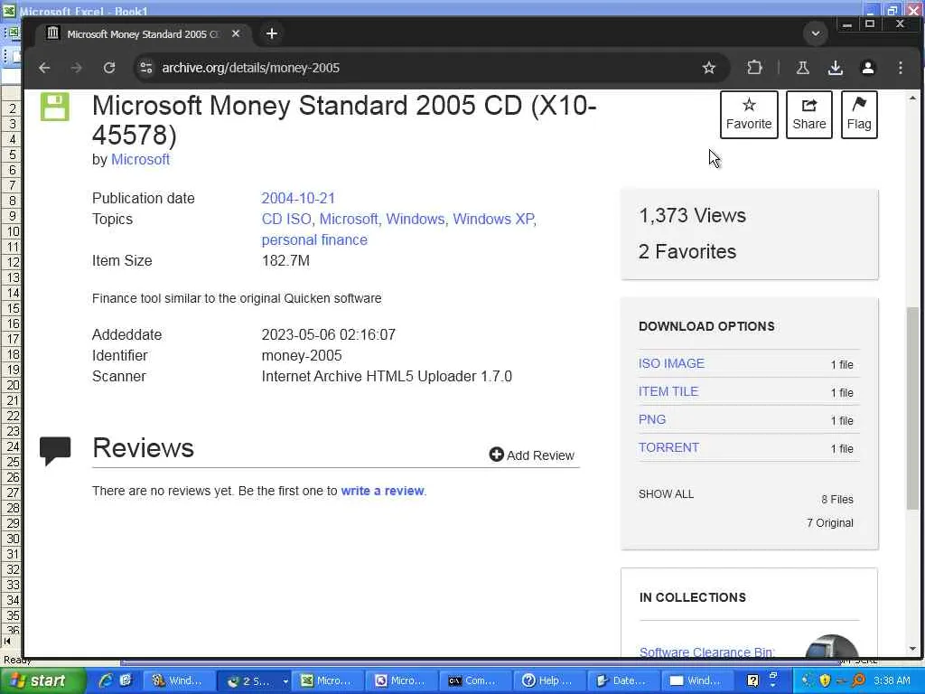Click the scrollbar up arrow

(x=912, y=98)
